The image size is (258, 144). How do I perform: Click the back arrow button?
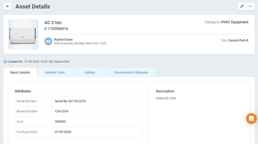tap(8, 6)
